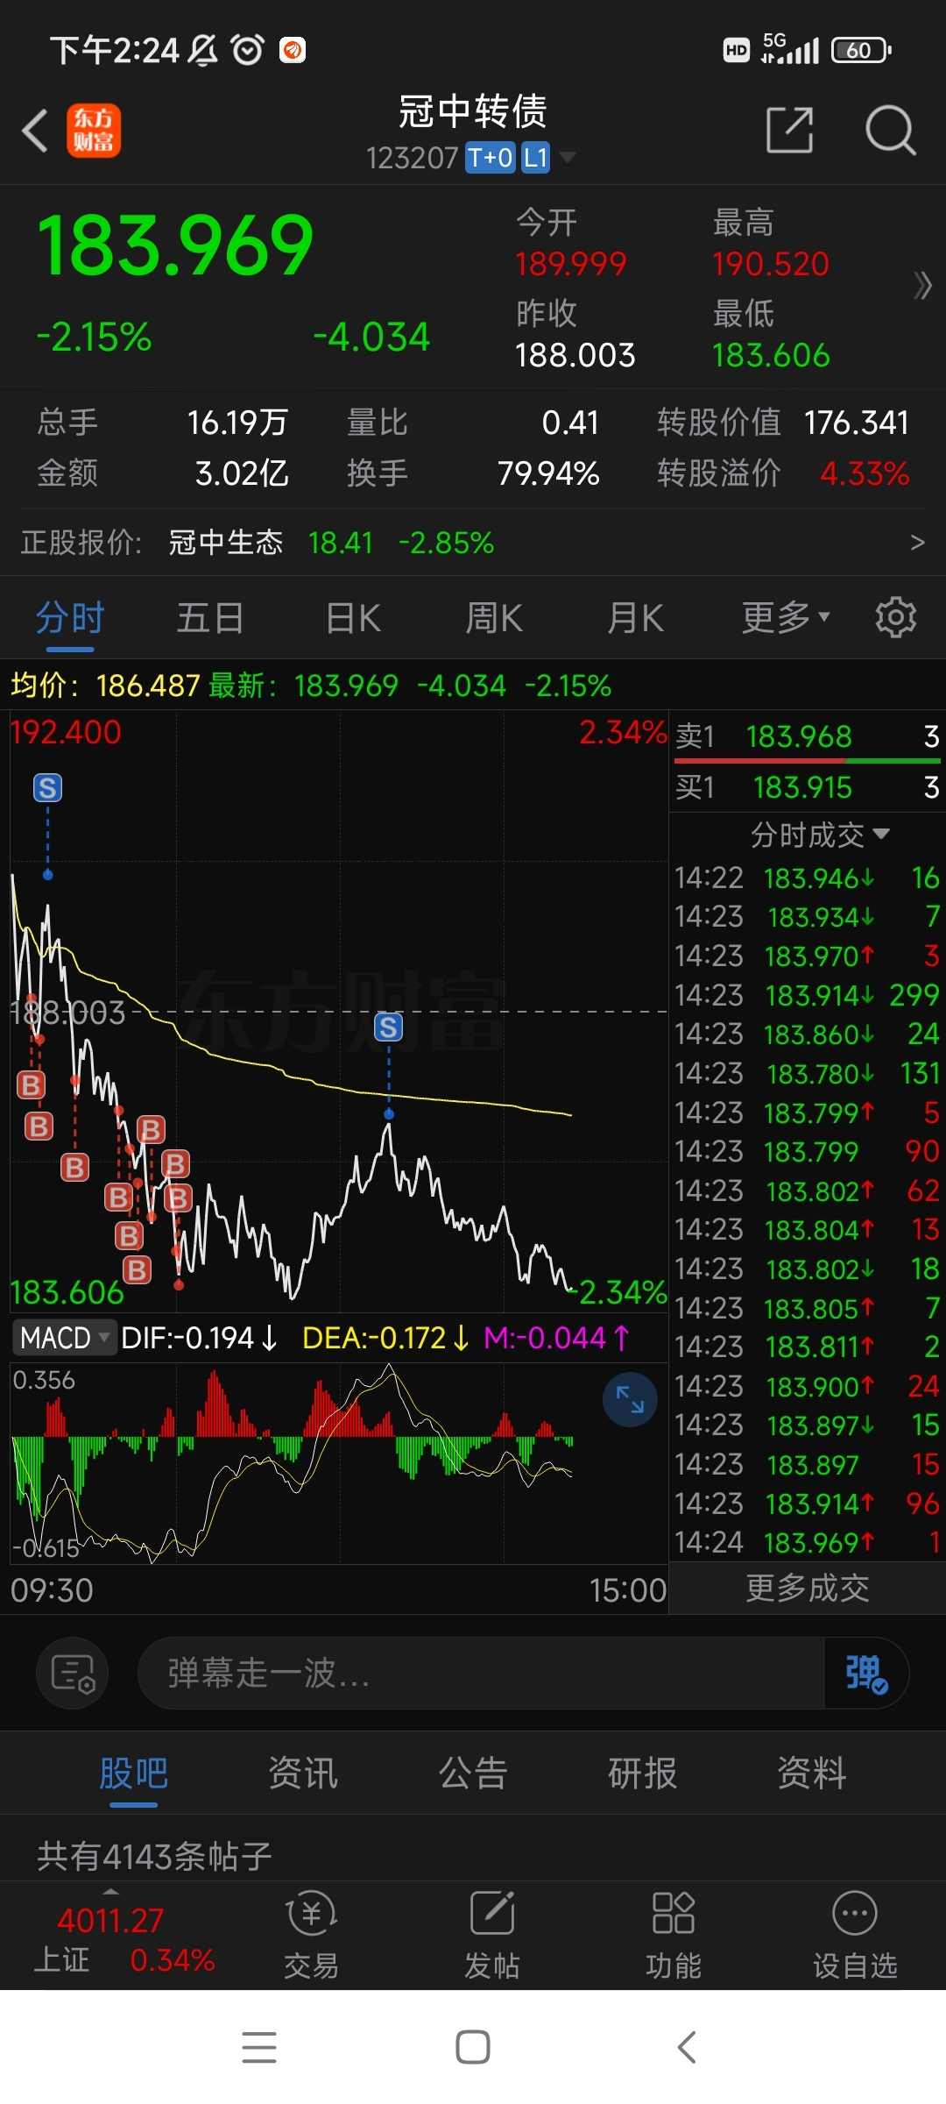Open the danmaku settings icon

click(73, 1673)
